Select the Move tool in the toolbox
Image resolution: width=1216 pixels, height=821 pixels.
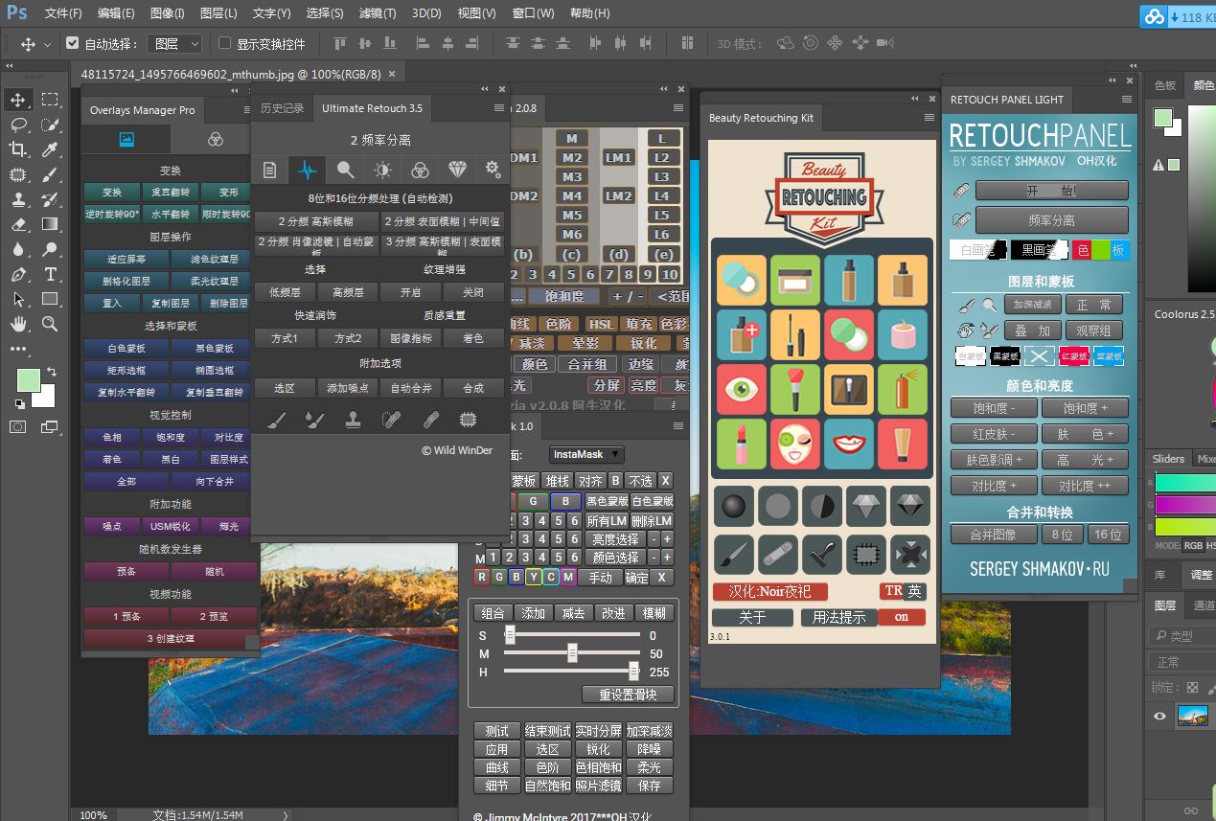(x=18, y=100)
